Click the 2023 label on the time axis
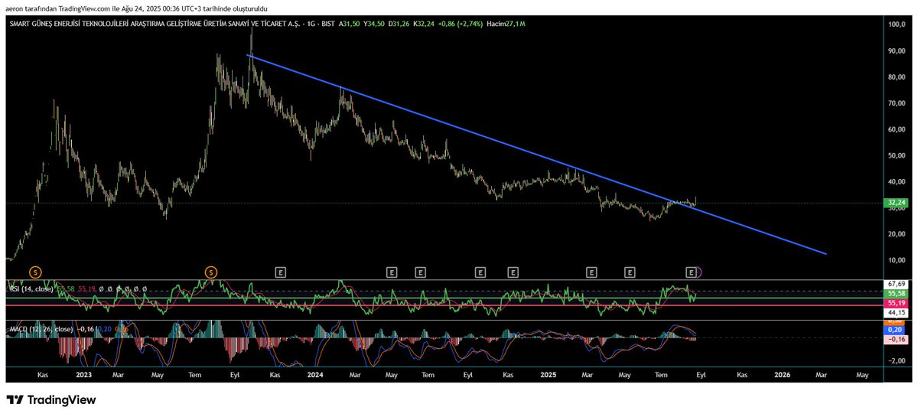Screen dimensions: 918x417 click(83, 375)
